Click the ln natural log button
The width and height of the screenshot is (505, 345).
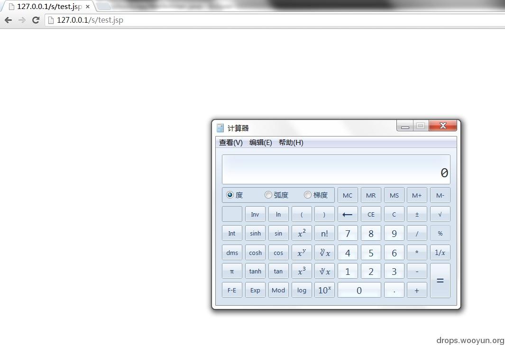coord(278,214)
